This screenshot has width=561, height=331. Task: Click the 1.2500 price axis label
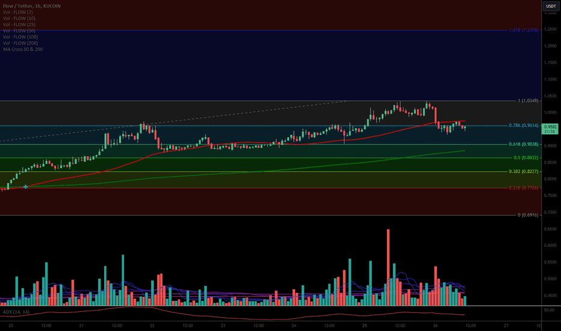(550, 29)
